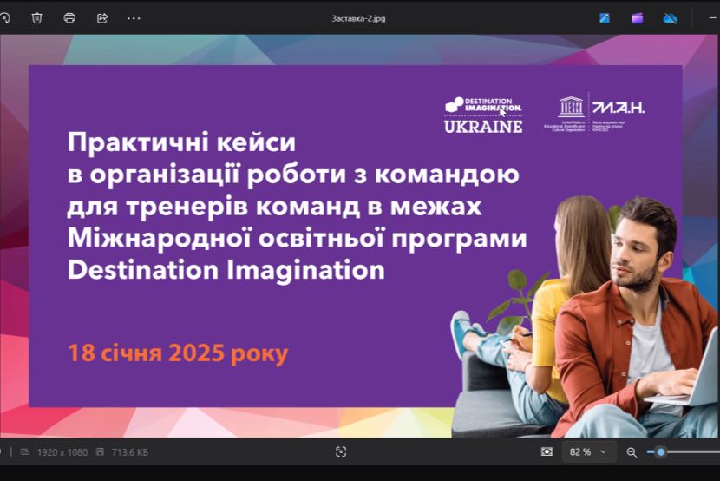This screenshot has height=481, width=720.
Task: Click the orange date text 18 січня 2025 року
Action: point(178,353)
